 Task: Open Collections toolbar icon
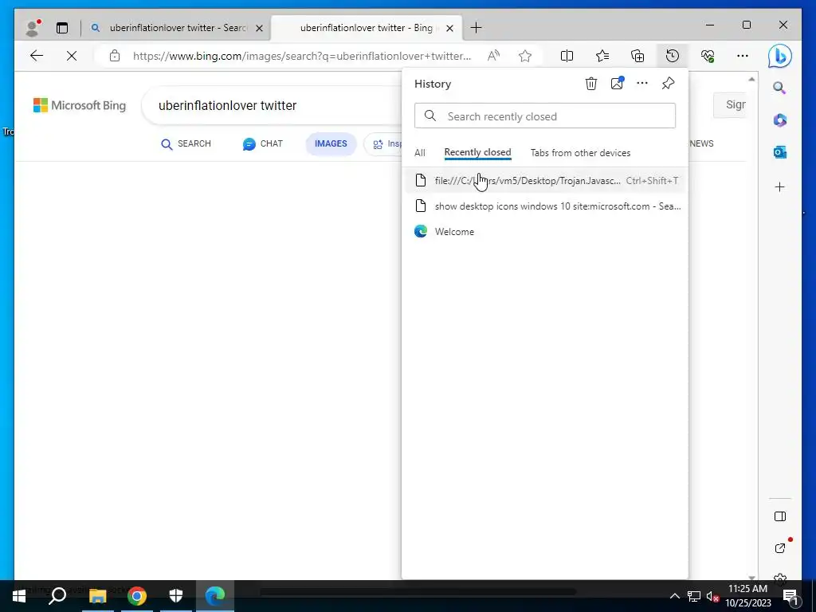(x=637, y=56)
